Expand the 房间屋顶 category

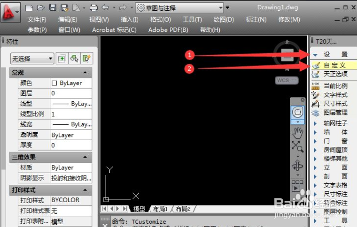[315, 150]
